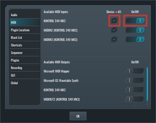Screen dimensions: 156x123
Task: Turn off KONTROL S49 MK3 MIDI input
Action: click(135, 21)
